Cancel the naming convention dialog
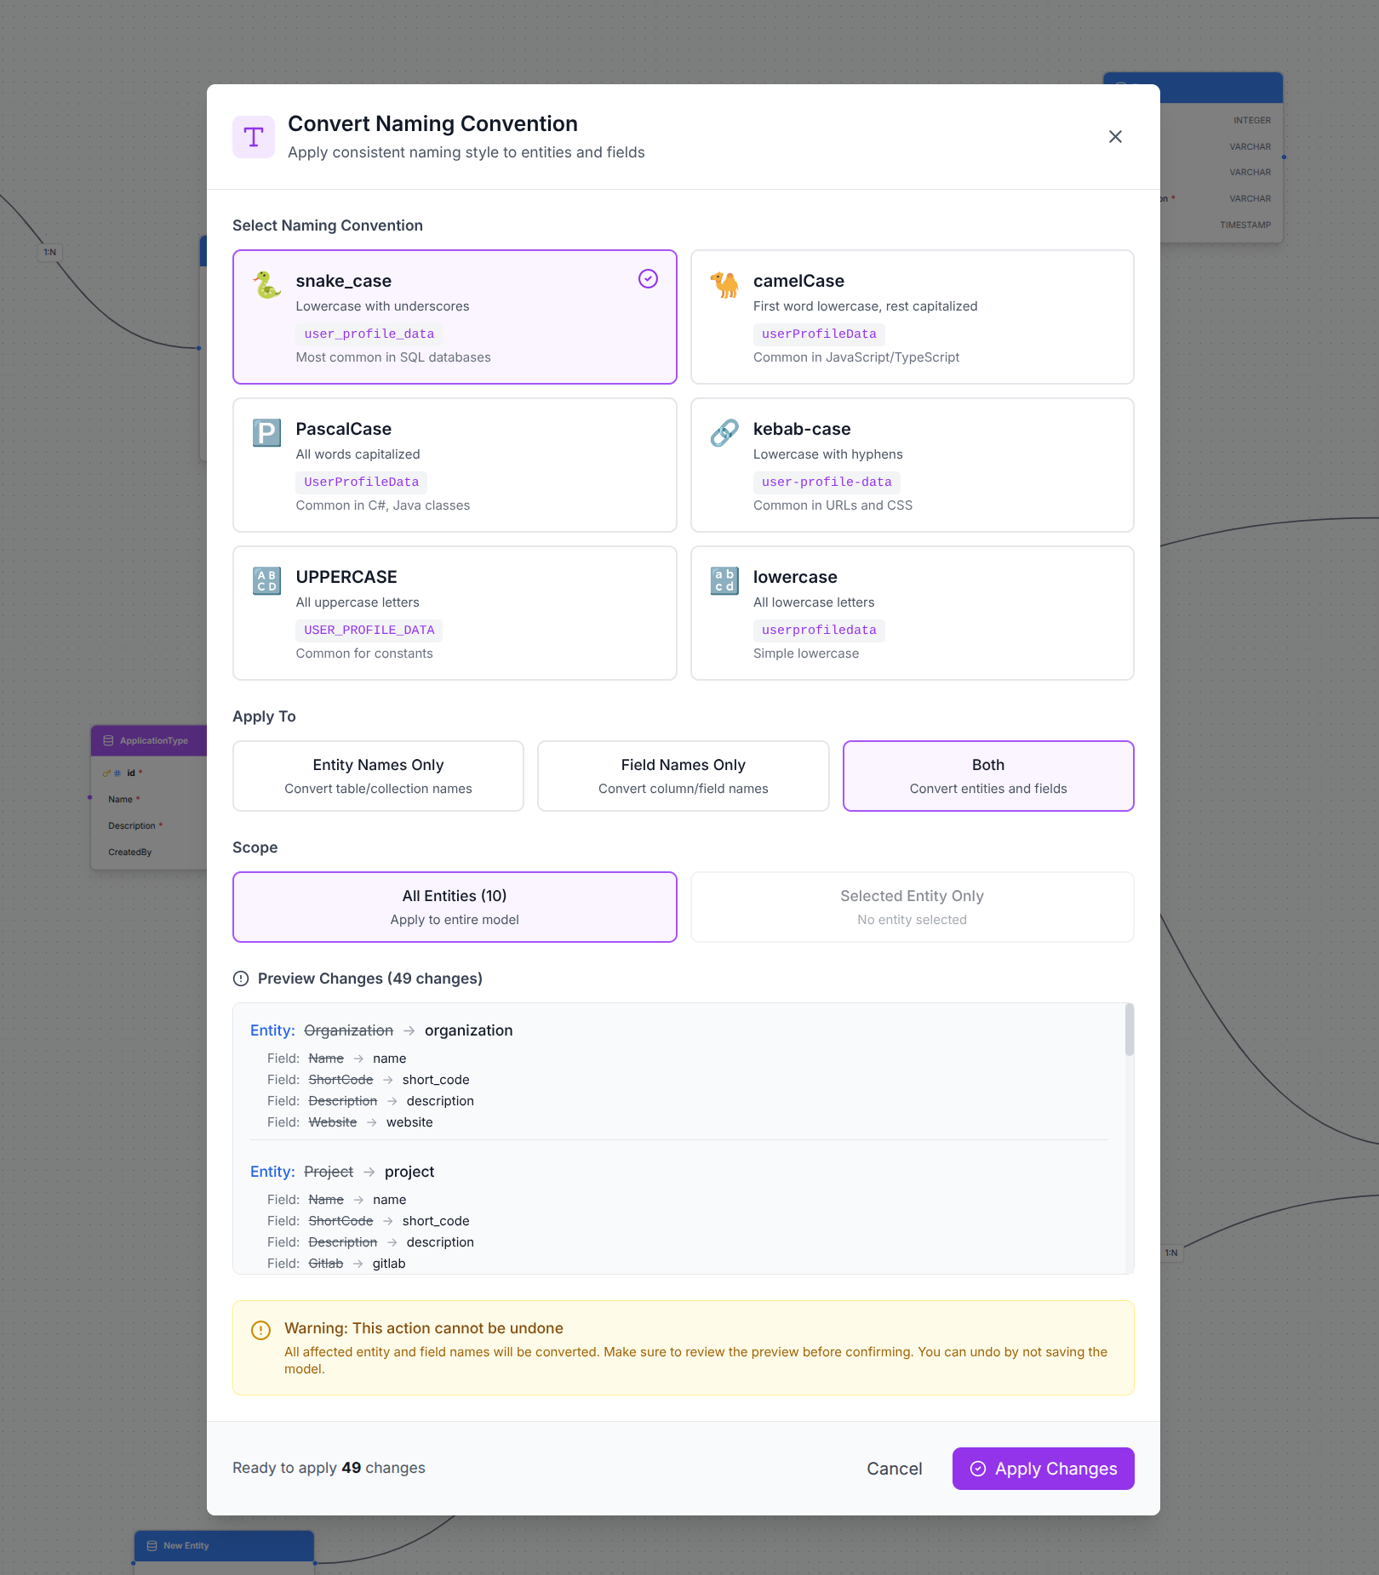 (894, 1469)
